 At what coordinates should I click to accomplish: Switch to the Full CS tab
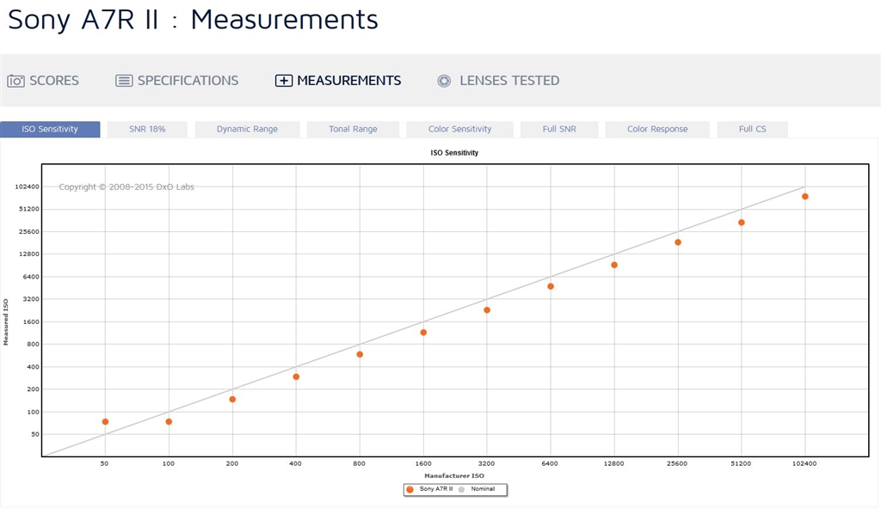(x=752, y=129)
